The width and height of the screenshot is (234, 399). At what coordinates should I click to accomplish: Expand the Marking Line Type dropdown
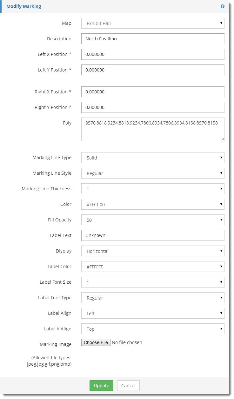[153, 158]
